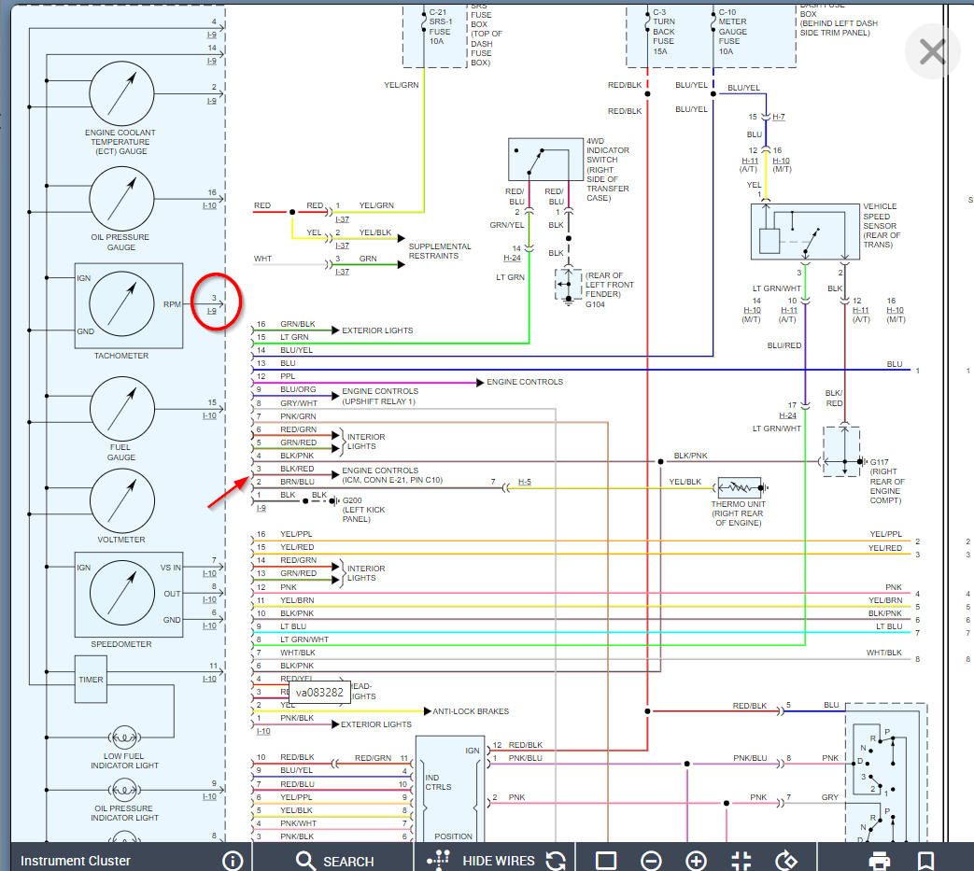Click the info icon beside Instrument Cluster

click(232, 860)
